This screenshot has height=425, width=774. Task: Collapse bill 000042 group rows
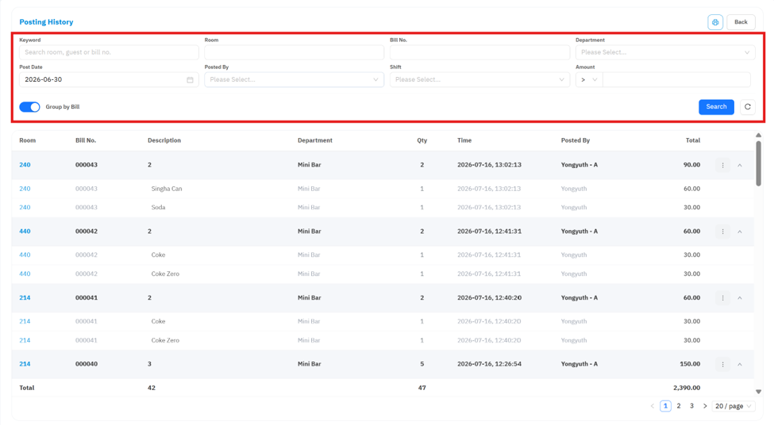click(x=739, y=232)
